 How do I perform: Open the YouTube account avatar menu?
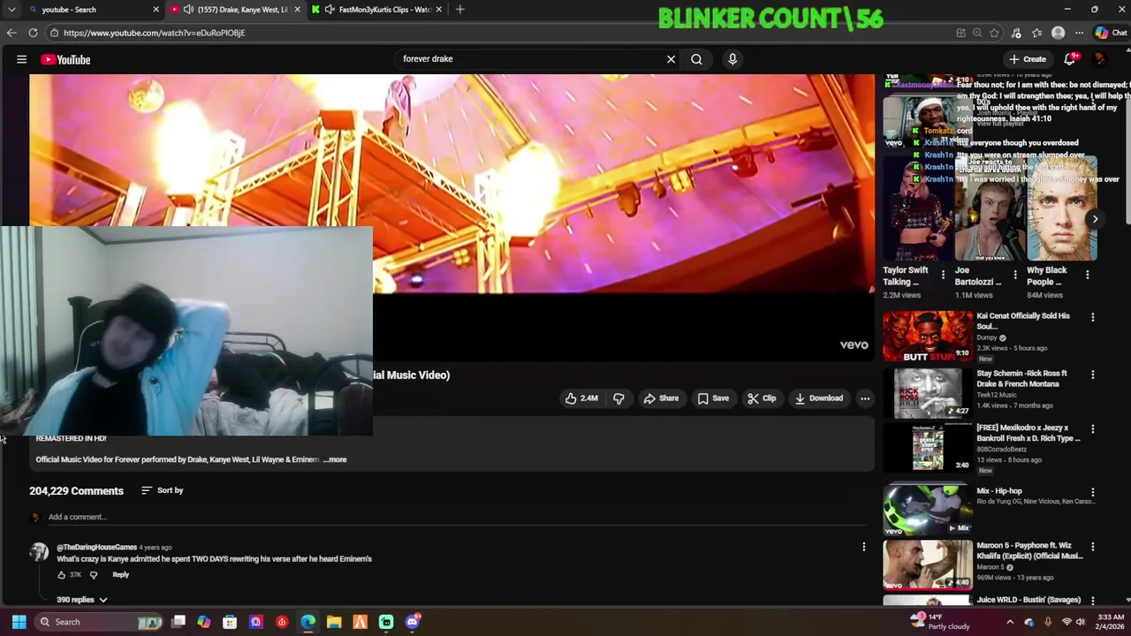point(1100,59)
